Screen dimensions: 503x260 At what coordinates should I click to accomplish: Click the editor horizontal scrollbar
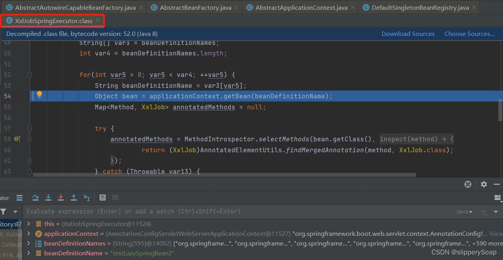coord(224,175)
